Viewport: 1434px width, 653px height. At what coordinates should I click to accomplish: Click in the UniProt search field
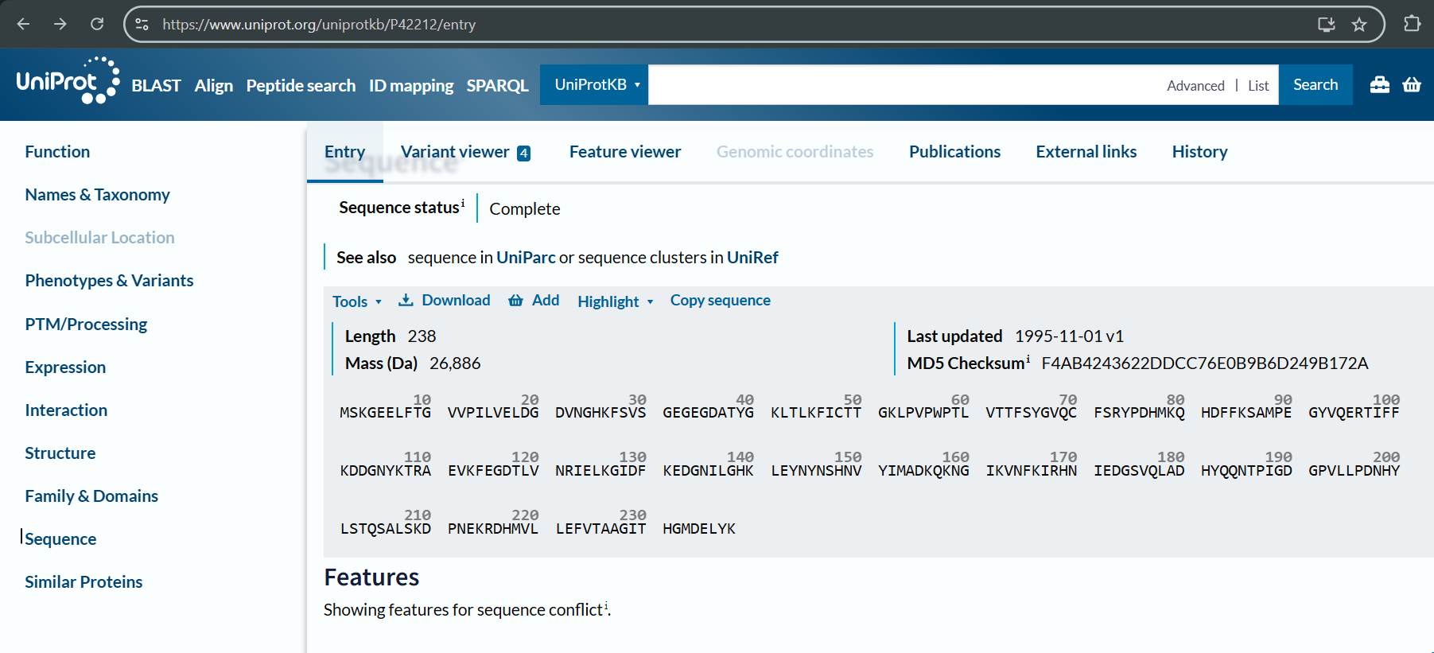click(x=899, y=85)
